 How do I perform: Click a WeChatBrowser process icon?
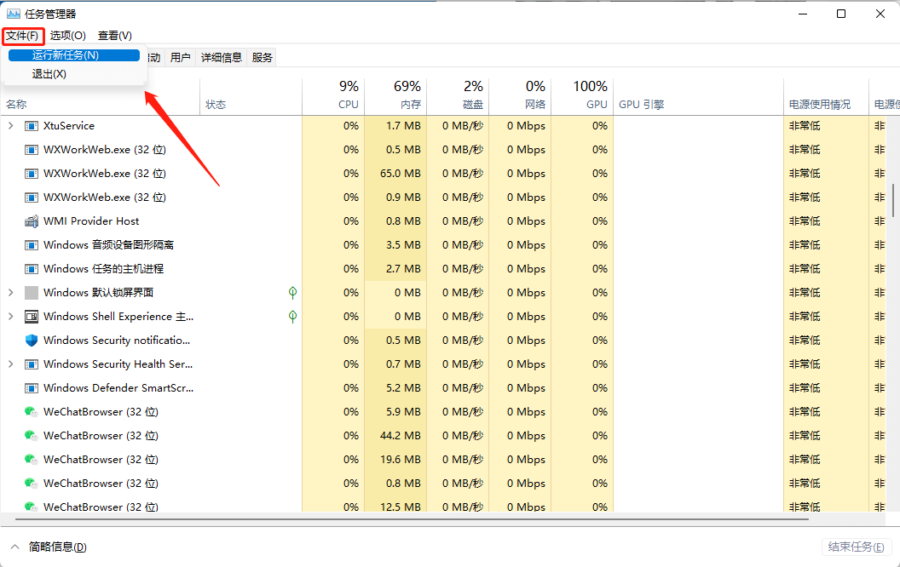pos(31,411)
